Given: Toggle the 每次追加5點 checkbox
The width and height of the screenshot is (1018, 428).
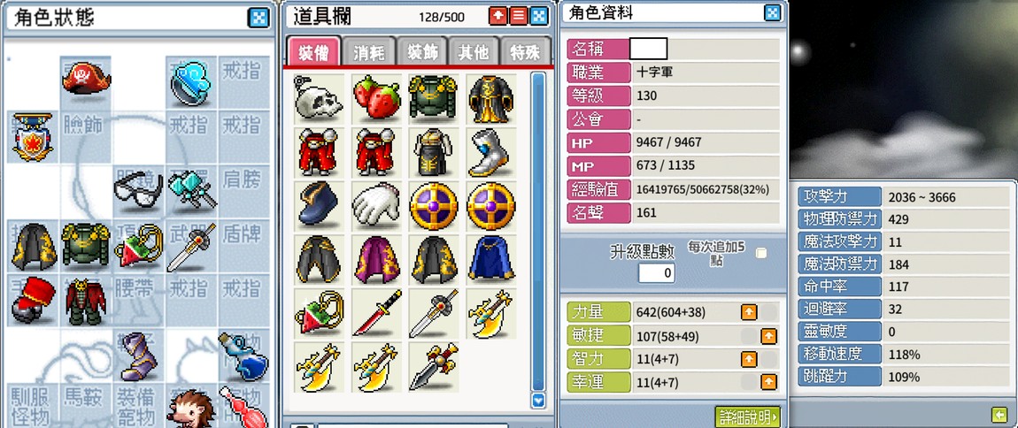Looking at the screenshot, I should pos(761,253).
